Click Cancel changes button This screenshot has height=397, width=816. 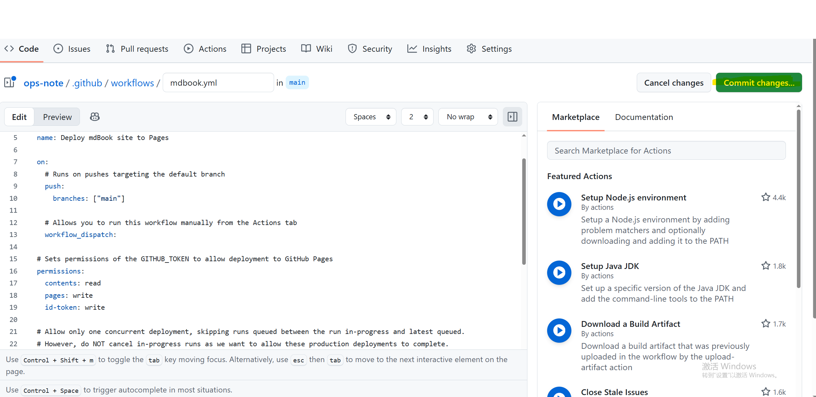[x=674, y=83]
